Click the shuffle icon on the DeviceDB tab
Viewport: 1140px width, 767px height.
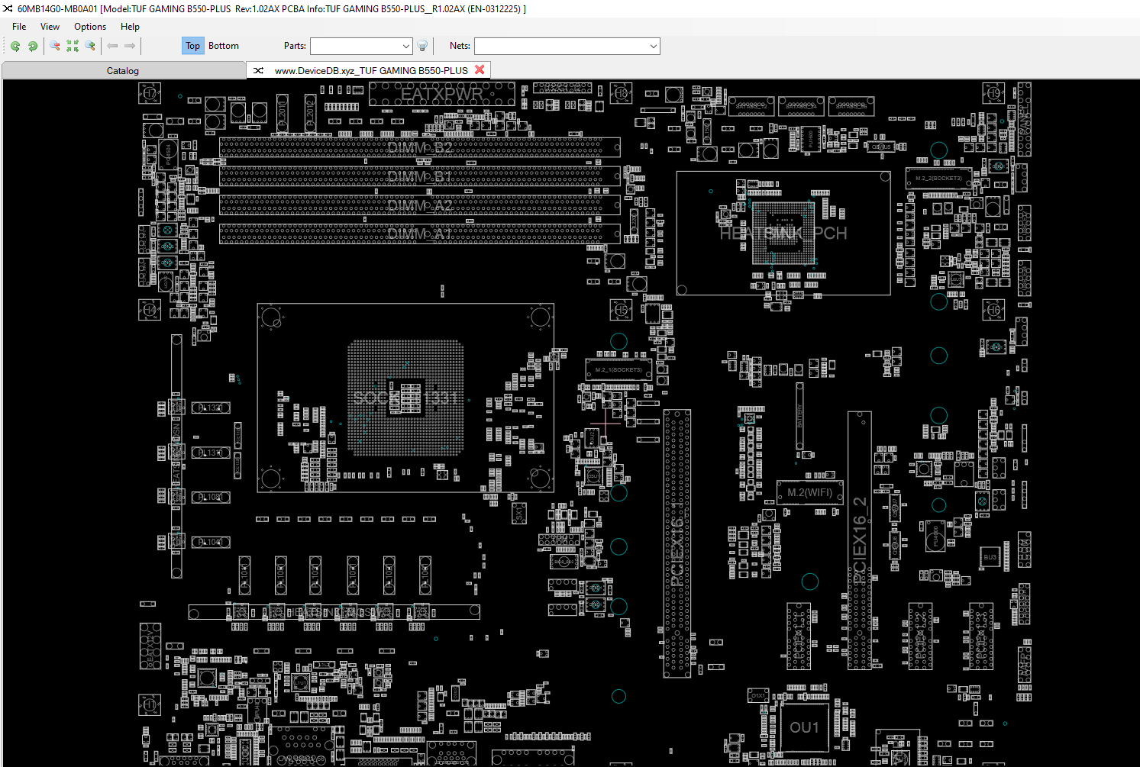coord(259,70)
